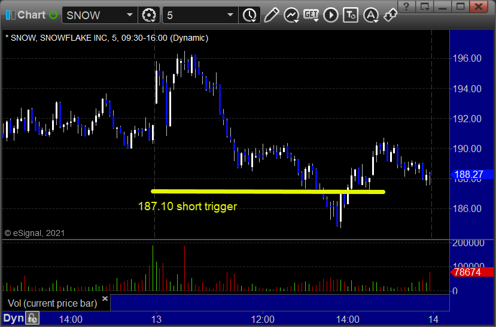Click the T text template icon
496x327 pixels.
[351, 15]
